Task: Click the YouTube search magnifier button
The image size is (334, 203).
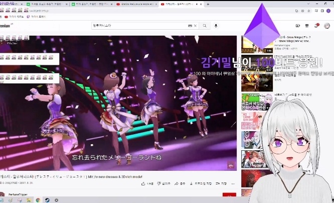Action: click(205, 26)
